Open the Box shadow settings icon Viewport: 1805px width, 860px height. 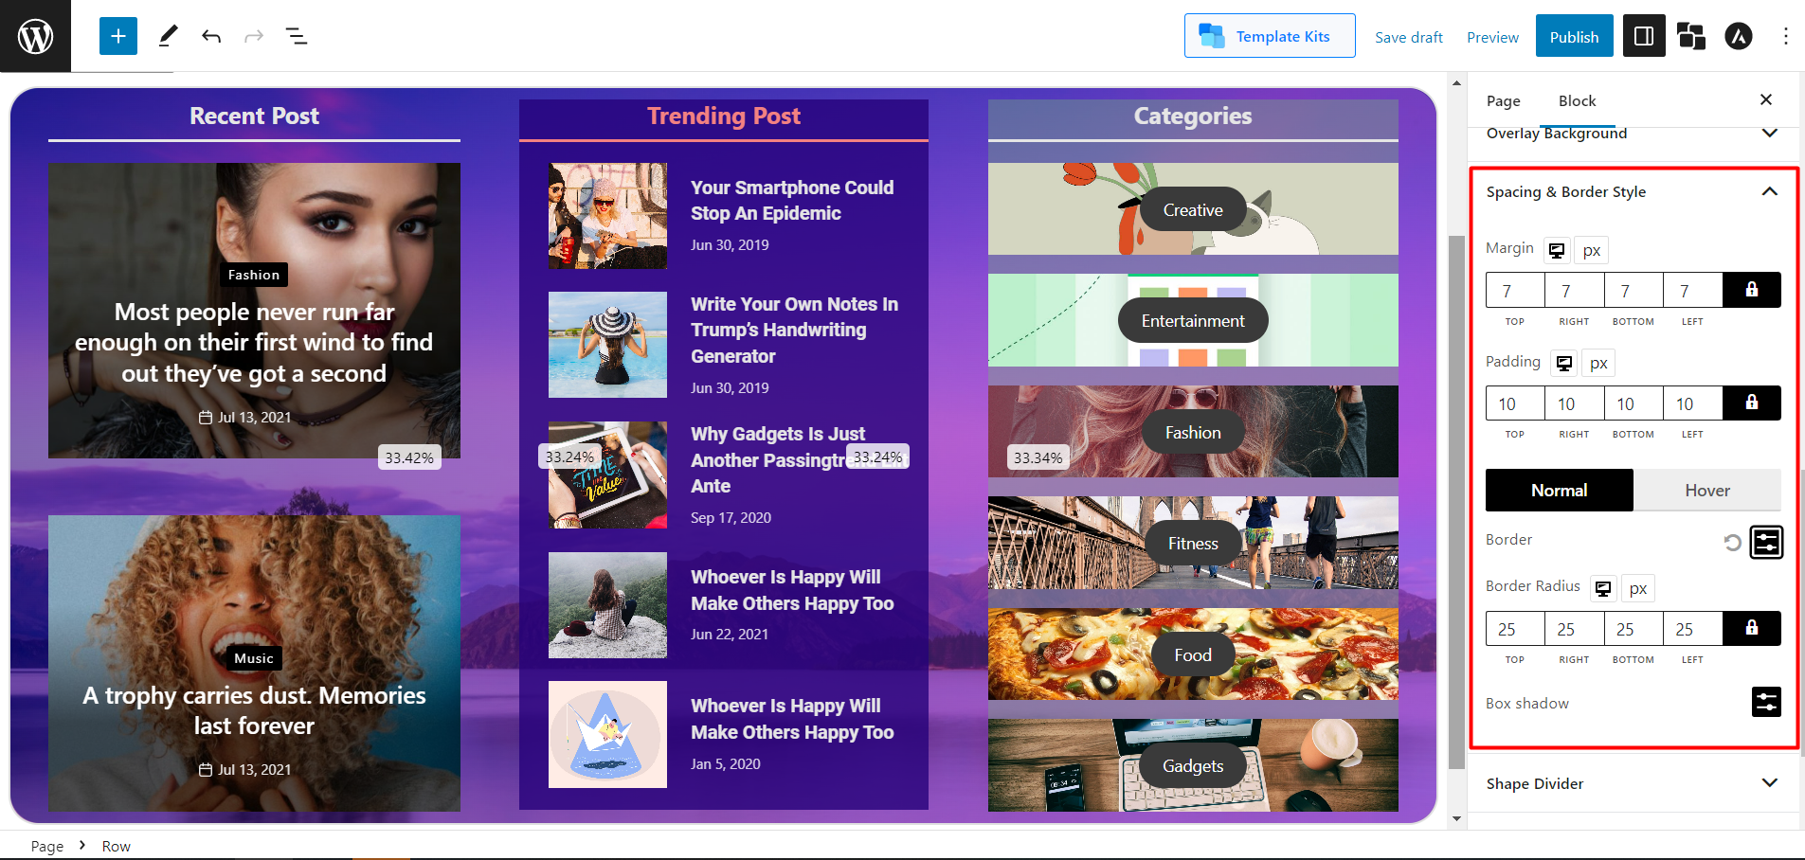click(1765, 702)
